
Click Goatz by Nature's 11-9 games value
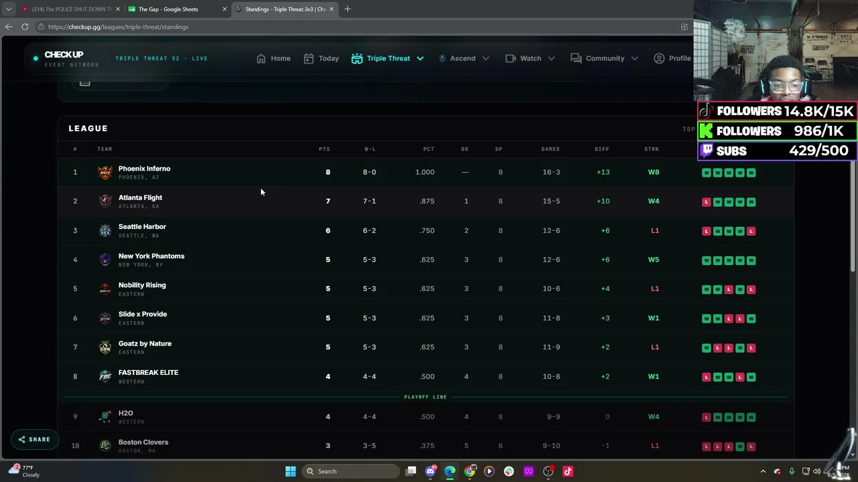pos(551,347)
